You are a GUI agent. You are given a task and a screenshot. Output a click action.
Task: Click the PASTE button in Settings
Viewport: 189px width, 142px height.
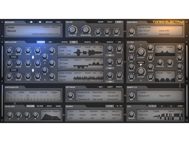[x=119, y=87]
